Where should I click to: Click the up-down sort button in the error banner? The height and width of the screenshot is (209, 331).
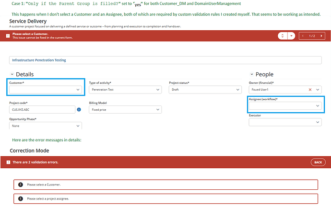tap(282, 36)
